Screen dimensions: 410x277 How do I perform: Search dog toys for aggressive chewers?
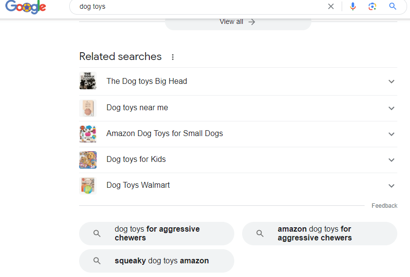pos(157,234)
